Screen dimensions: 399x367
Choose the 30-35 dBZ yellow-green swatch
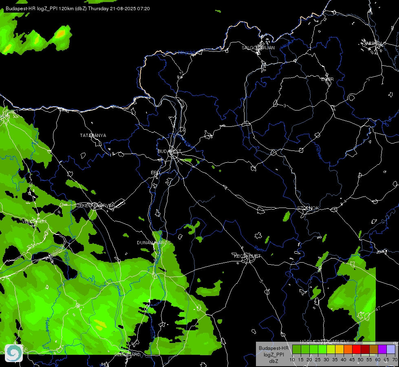(x=331, y=349)
